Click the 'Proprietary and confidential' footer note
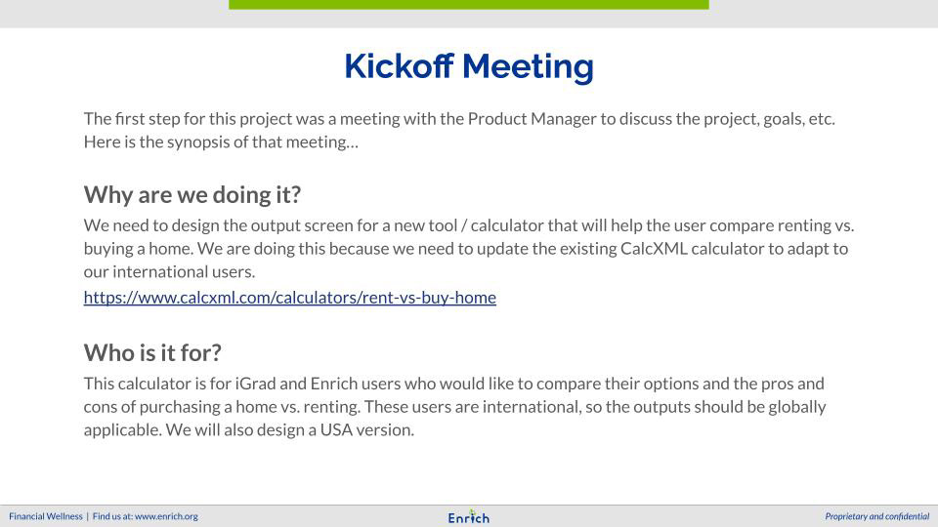The image size is (938, 527). (877, 516)
